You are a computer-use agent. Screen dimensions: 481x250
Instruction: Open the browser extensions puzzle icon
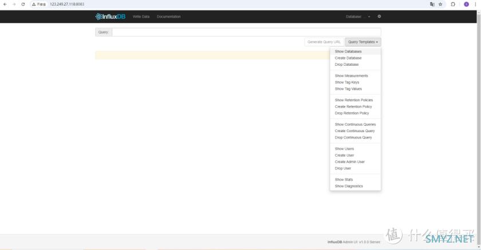tap(454, 4)
